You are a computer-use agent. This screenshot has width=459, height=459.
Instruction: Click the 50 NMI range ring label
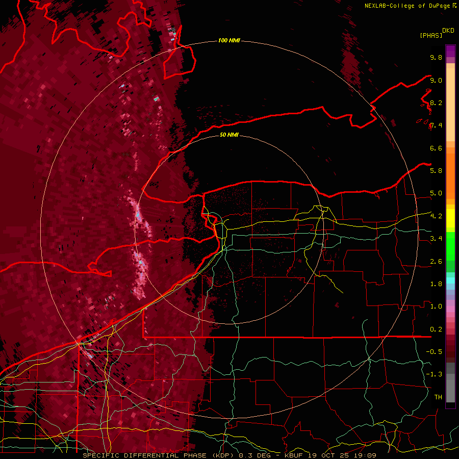[229, 135]
